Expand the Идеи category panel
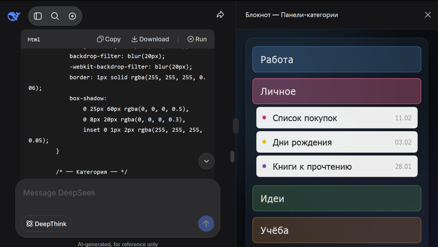The width and height of the screenshot is (438, 247). pyautogui.click(x=336, y=198)
